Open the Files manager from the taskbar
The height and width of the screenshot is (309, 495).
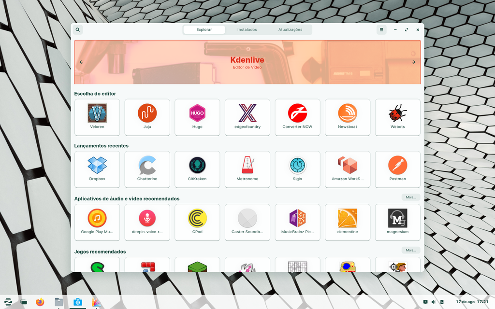(58, 302)
